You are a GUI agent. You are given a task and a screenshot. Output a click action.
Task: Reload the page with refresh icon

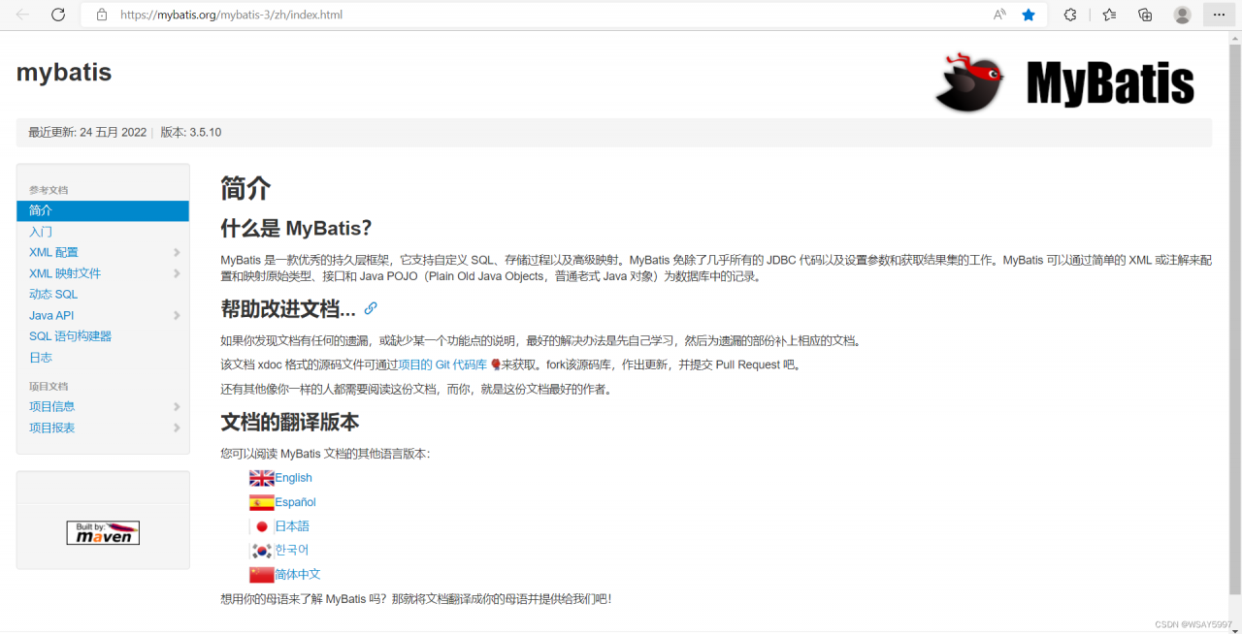(x=58, y=15)
